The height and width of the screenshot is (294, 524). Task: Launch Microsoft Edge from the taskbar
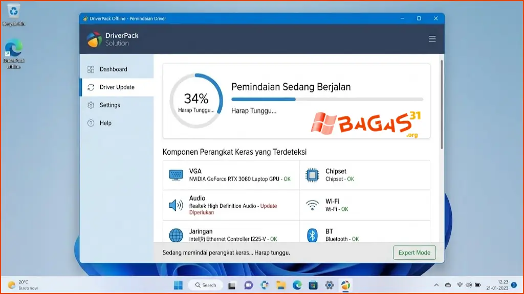pyautogui.click(x=297, y=285)
